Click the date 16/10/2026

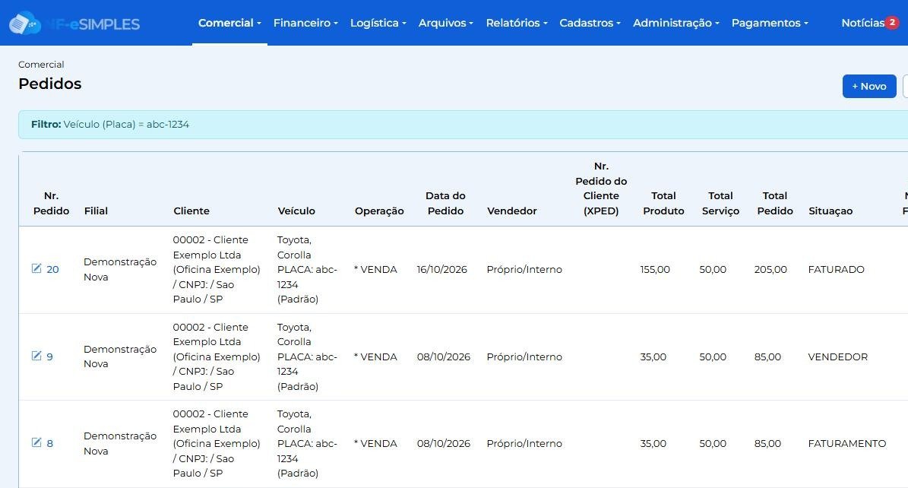(441, 270)
